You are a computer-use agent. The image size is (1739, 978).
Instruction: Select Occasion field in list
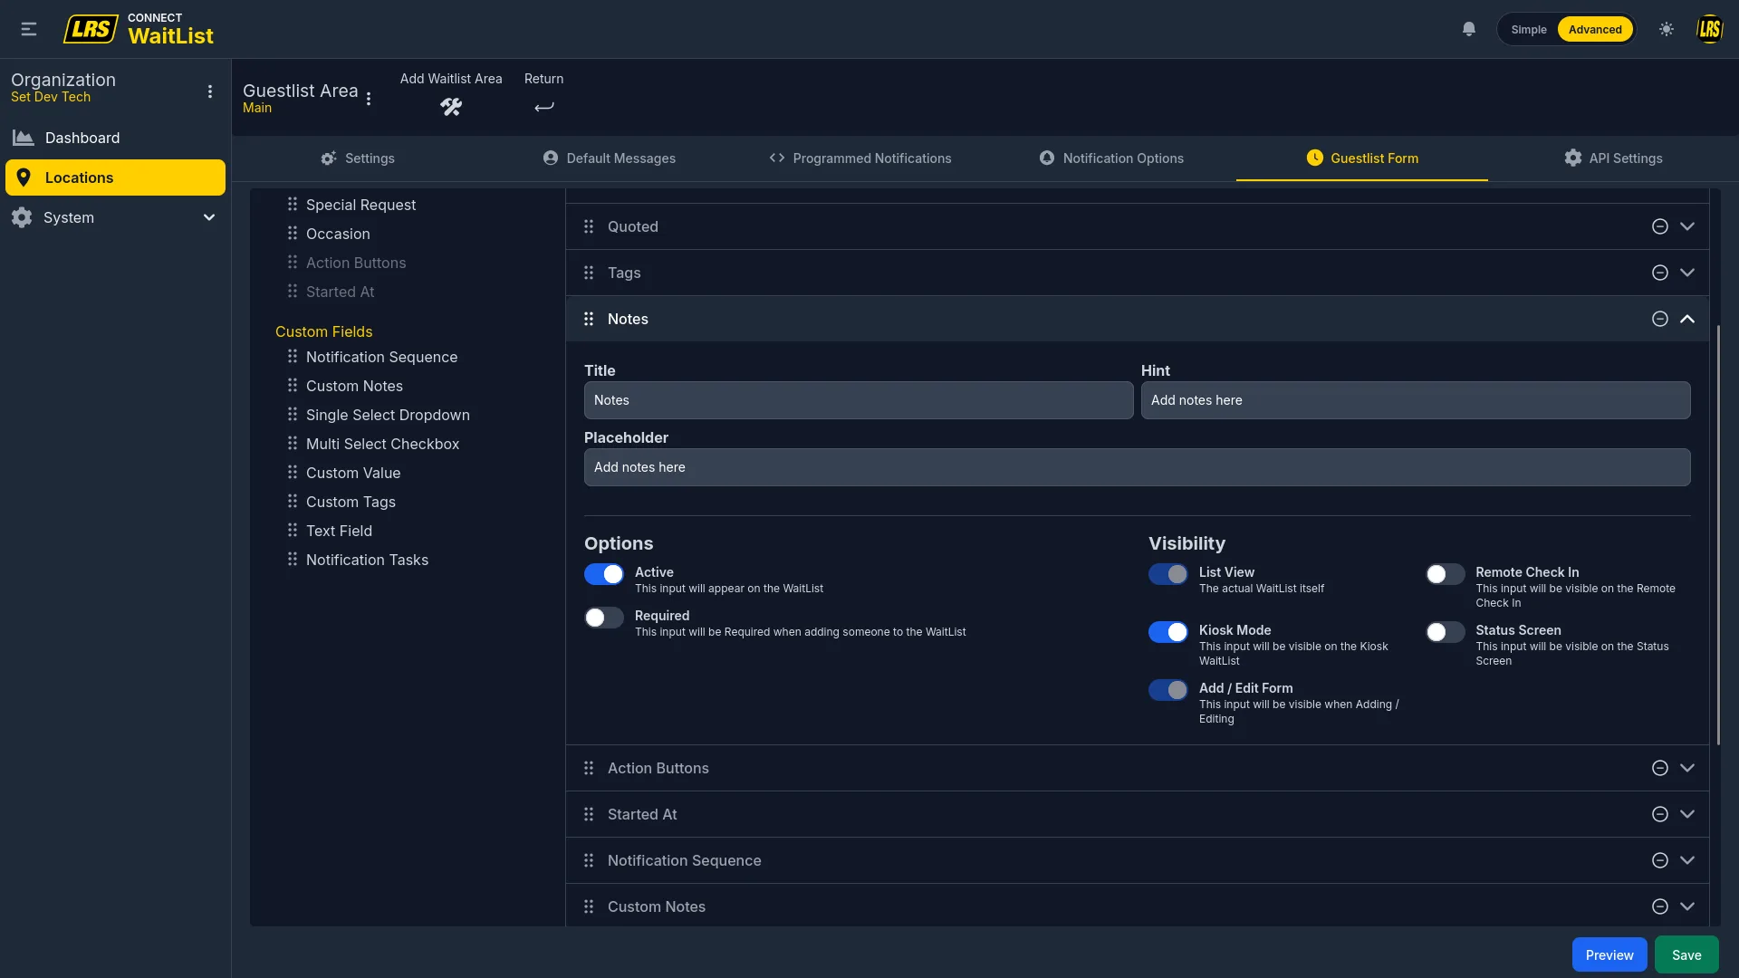[x=338, y=234]
